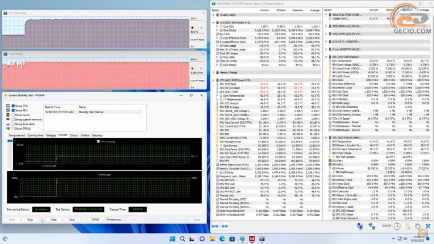Click the Save button

coord(72,219)
